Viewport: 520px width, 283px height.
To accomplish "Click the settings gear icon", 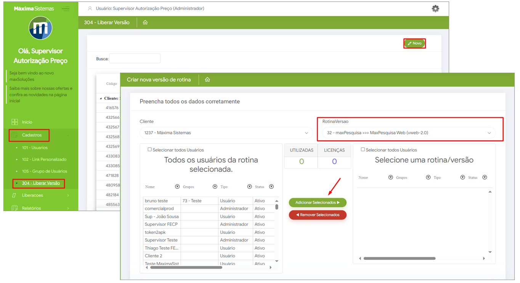I will tap(435, 9).
